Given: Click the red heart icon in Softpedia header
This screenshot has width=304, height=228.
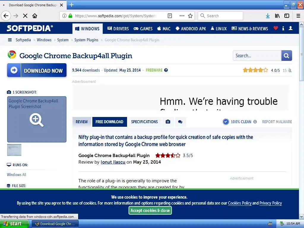Looking at the screenshot, I should [276, 28].
